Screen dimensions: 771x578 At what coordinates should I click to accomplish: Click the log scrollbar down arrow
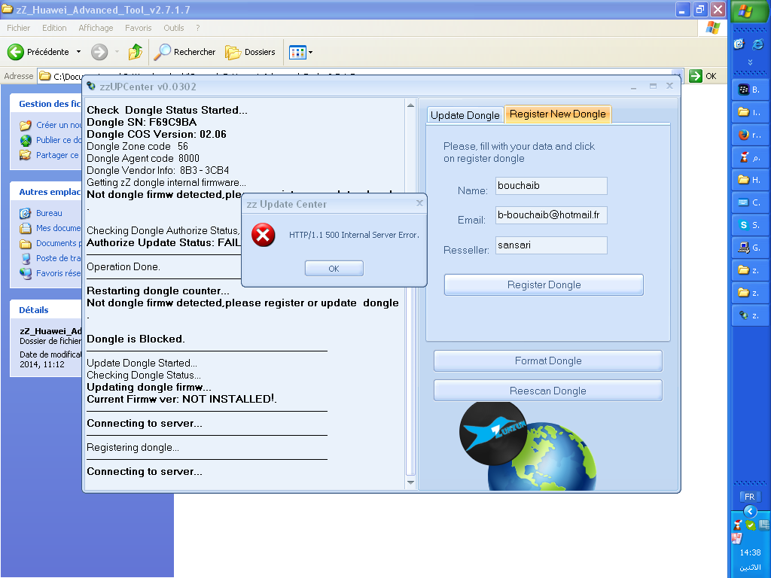(410, 482)
